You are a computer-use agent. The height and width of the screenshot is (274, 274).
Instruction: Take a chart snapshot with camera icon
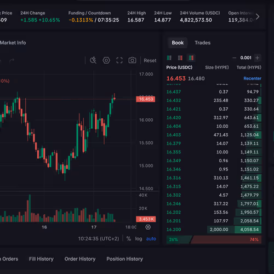(132, 60)
